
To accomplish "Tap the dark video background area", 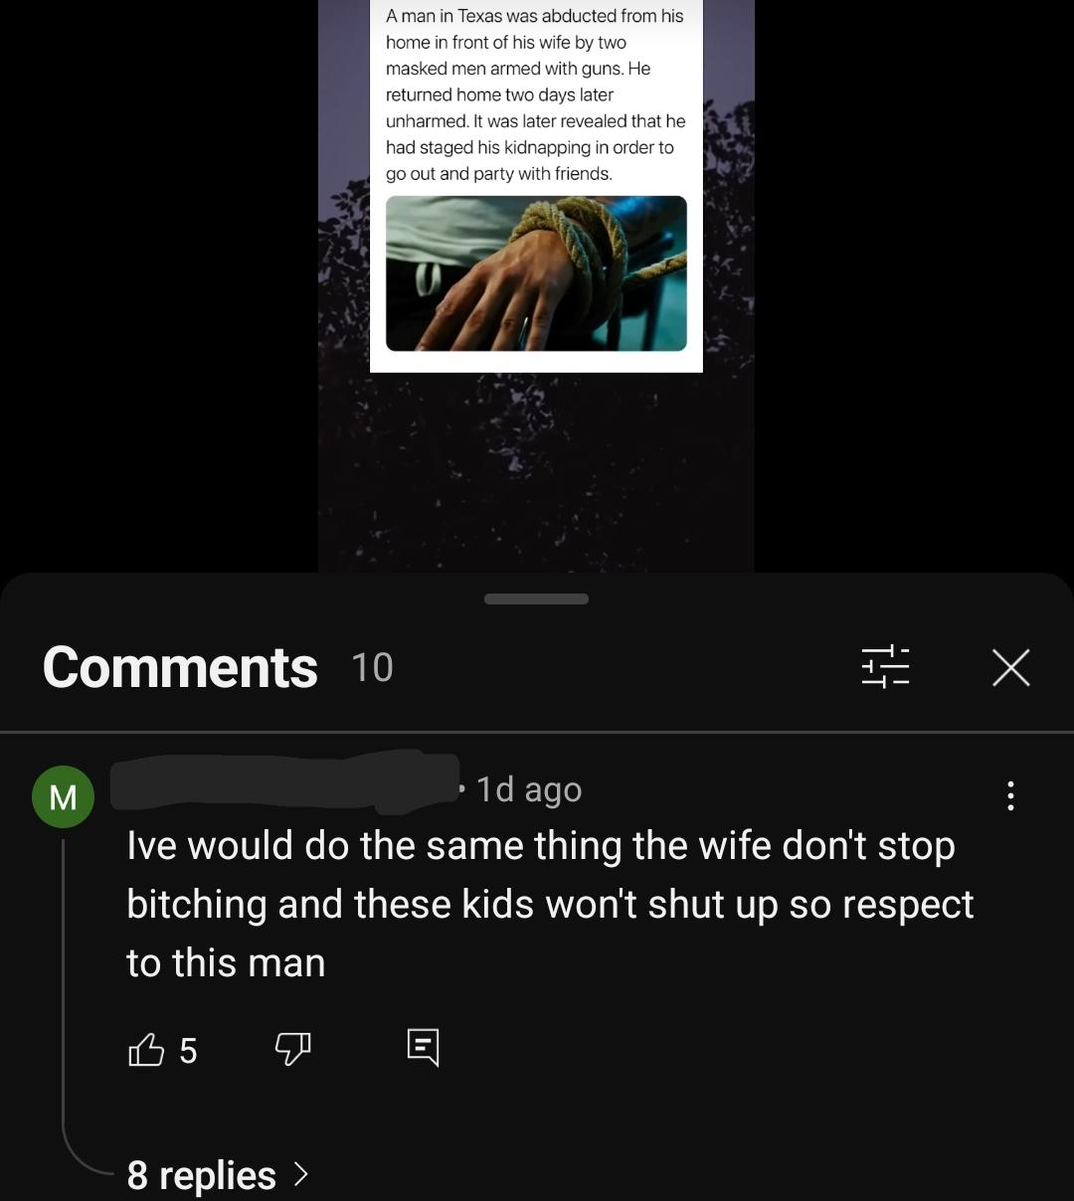I will (x=536, y=472).
